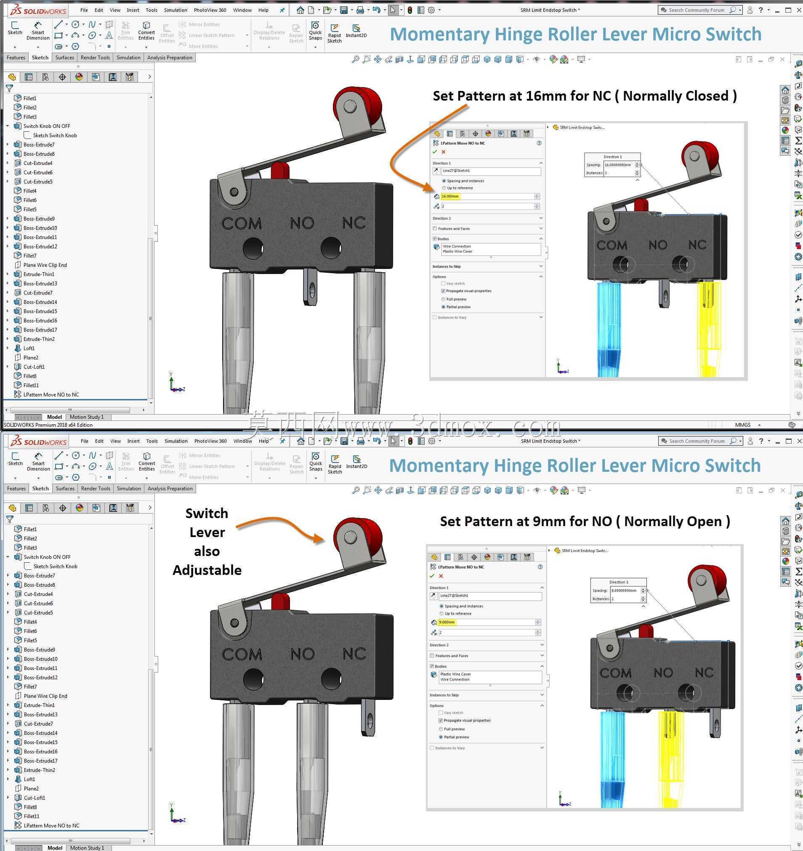The width and height of the screenshot is (803, 851).
Task: Switch to Render Tools tab, bottom window
Action: tap(96, 489)
